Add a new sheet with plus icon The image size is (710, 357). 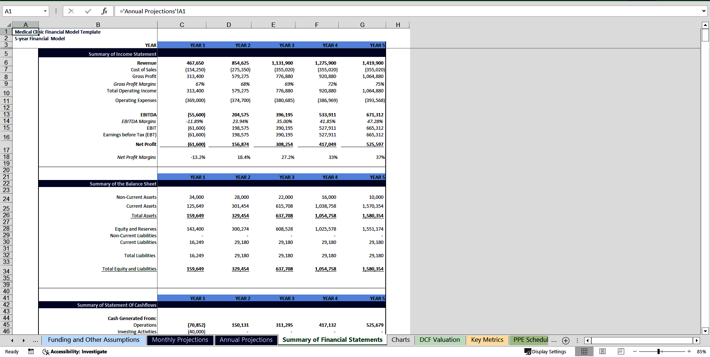565,340
